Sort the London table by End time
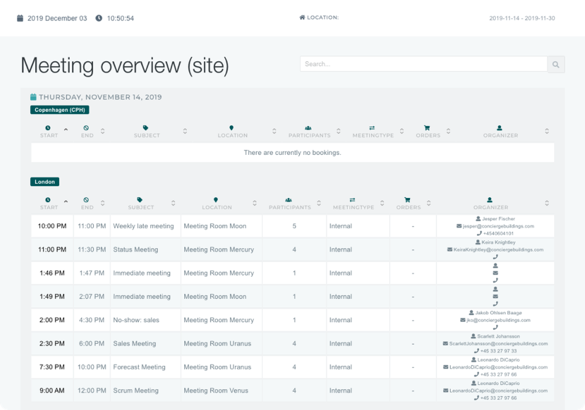 (102, 203)
